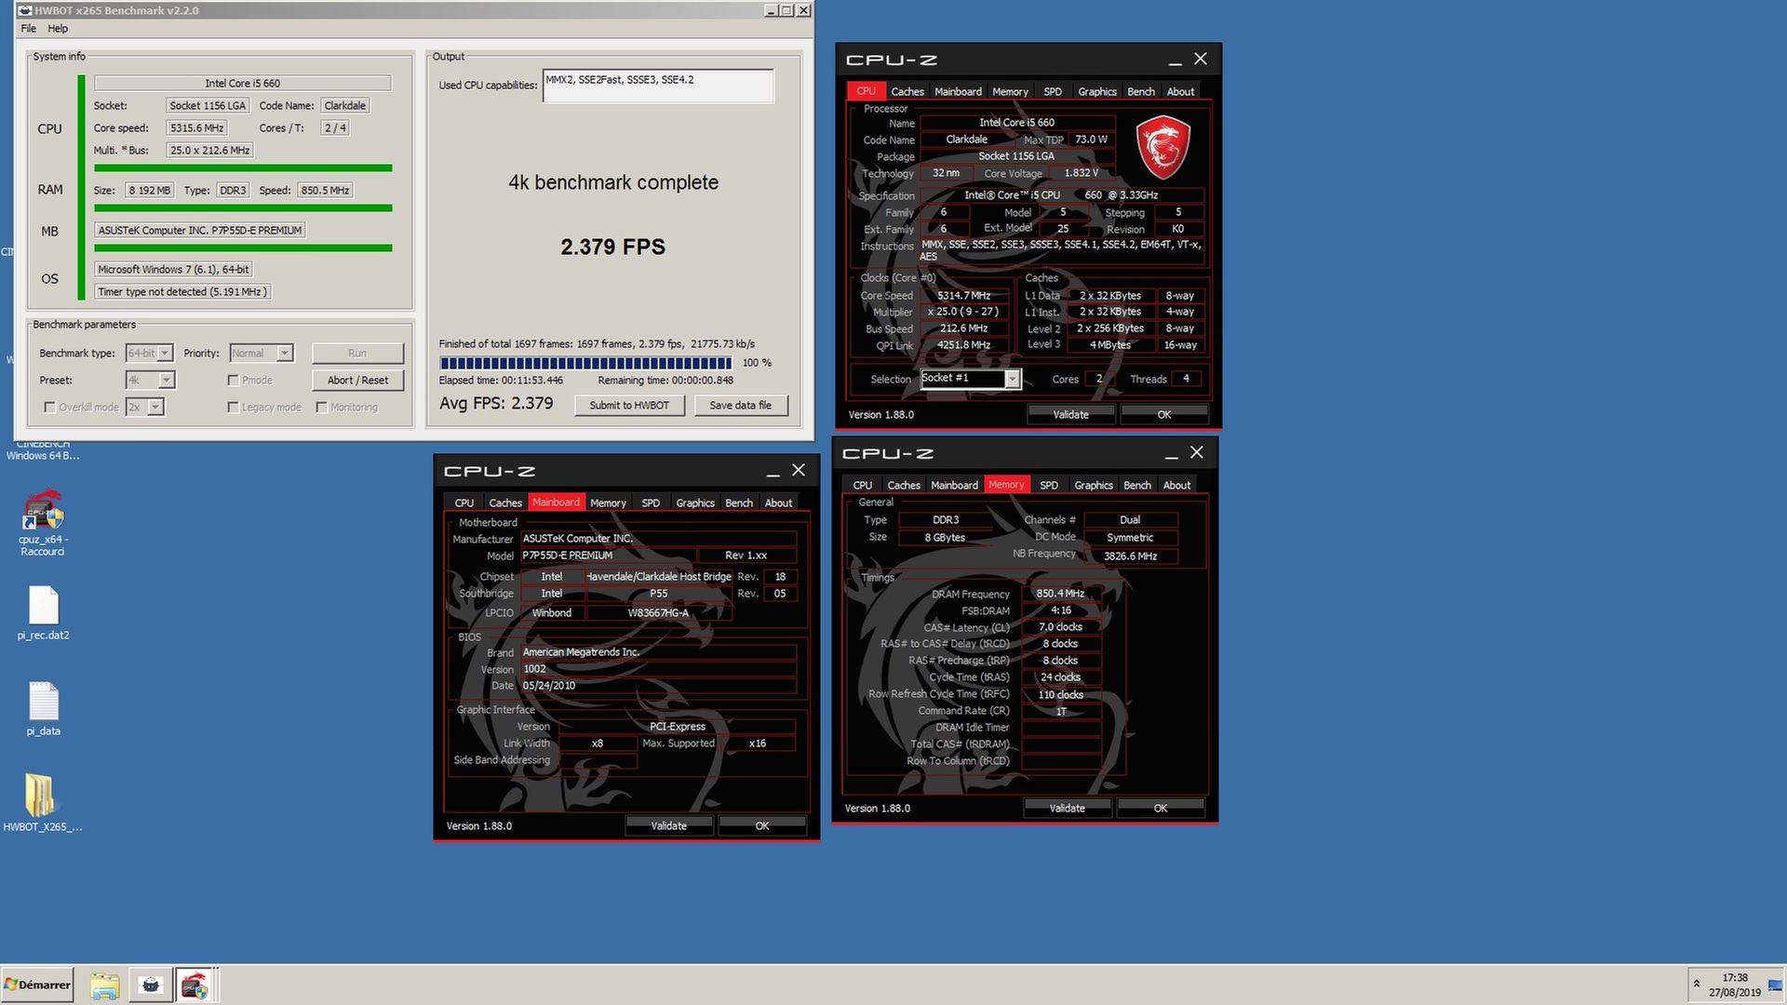Open Windows Explorer from the taskbar
This screenshot has height=1005, width=1787.
pyautogui.click(x=105, y=985)
